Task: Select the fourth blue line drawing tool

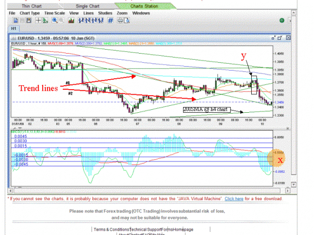Action: click(100, 21)
